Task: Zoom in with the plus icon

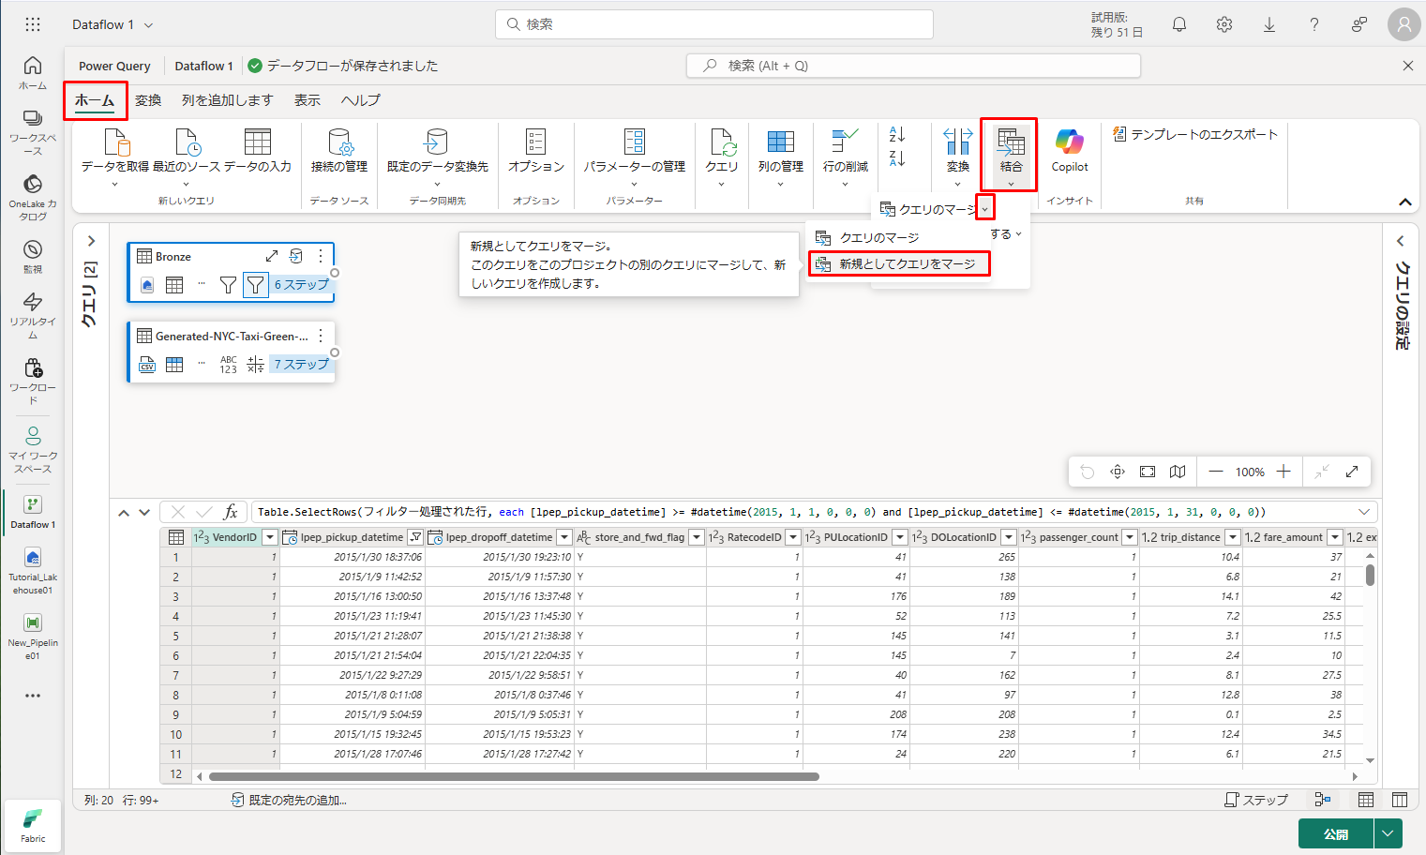Action: (1283, 472)
